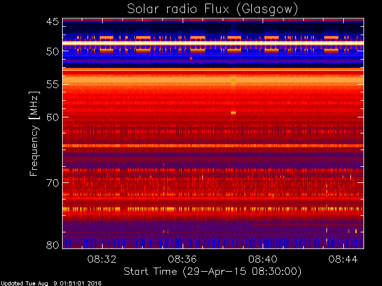
Task: Click the 'Start Time (29-Apr-15 08:30:00)' label
Action: click(212, 272)
